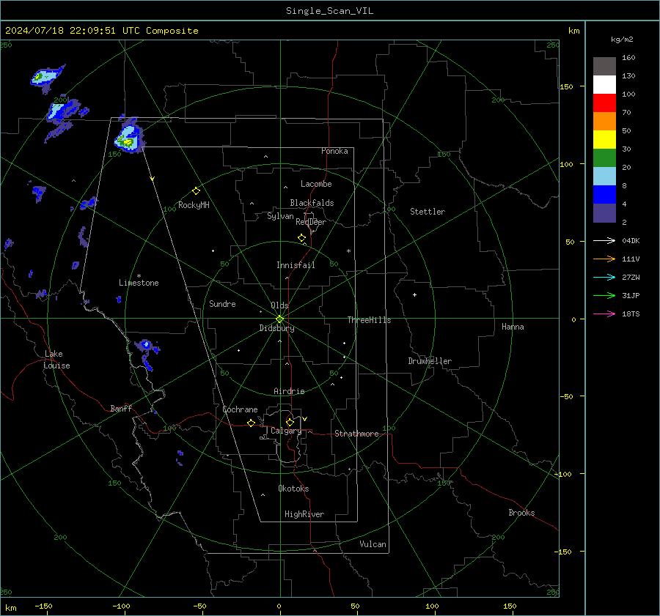Click the RedDeer city label
Screen dimensions: 660x616
[311, 222]
